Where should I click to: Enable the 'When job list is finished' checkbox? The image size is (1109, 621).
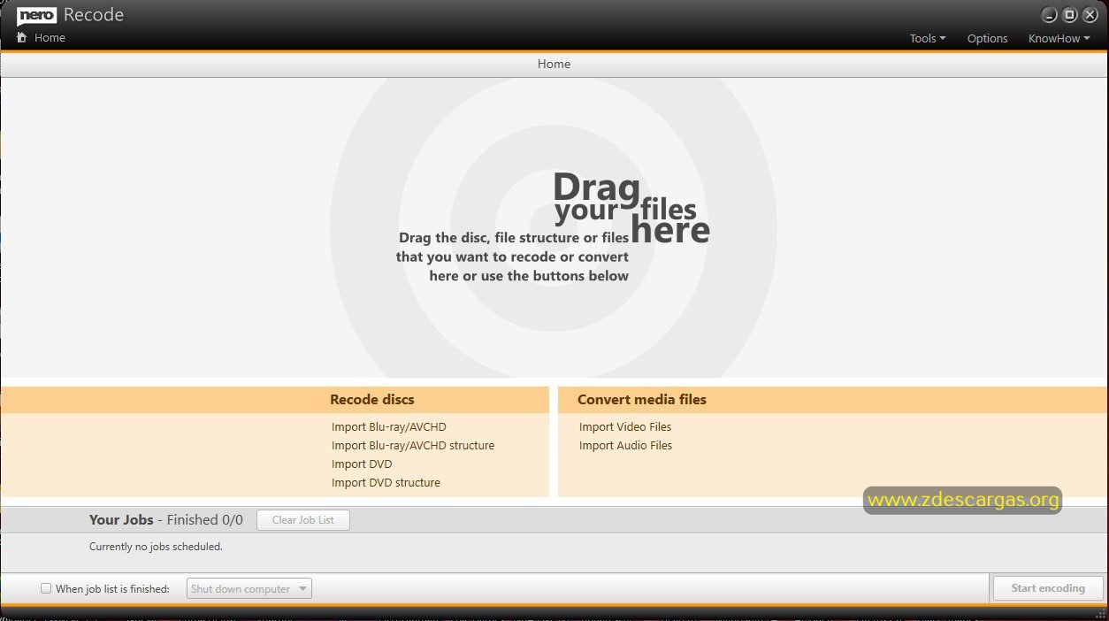click(x=46, y=588)
